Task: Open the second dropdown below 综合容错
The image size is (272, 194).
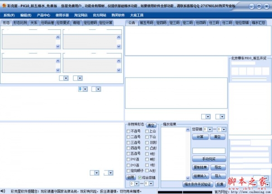Action: point(151,184)
